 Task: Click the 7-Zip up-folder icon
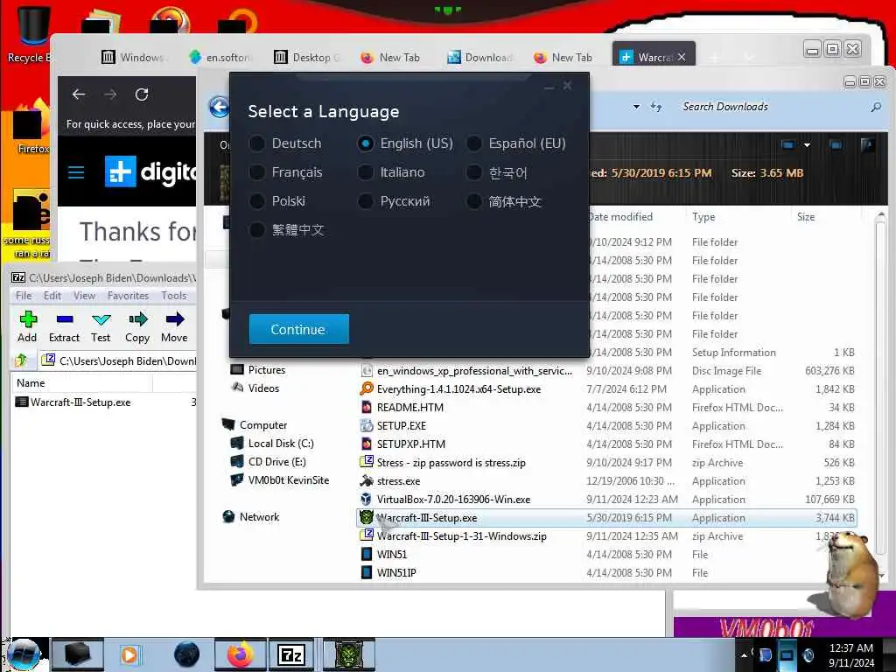tap(22, 360)
